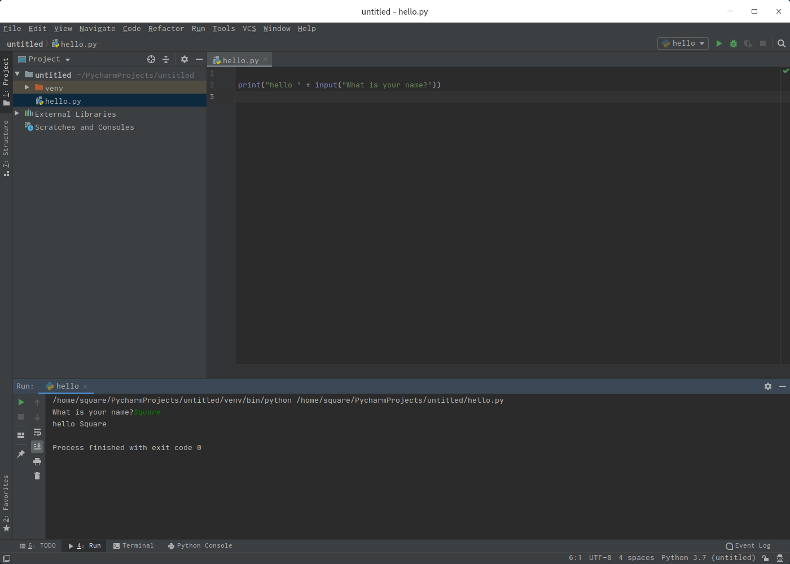
Task: Toggle soft-wrap in Run console
Action: tap(37, 432)
